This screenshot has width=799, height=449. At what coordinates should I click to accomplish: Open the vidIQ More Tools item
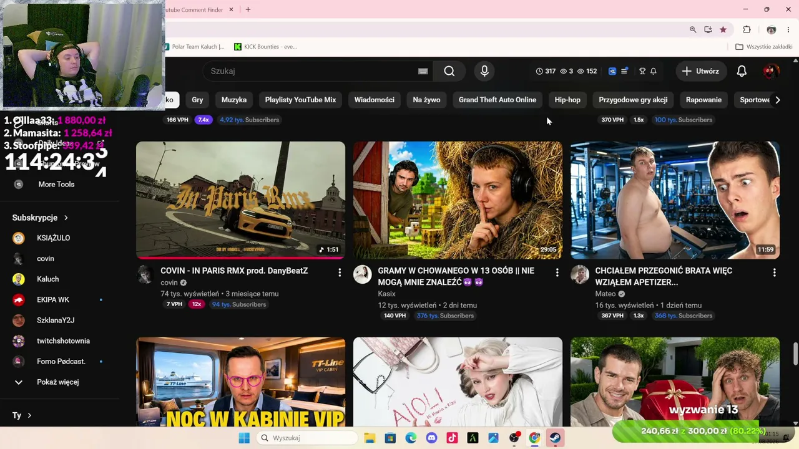click(x=56, y=185)
